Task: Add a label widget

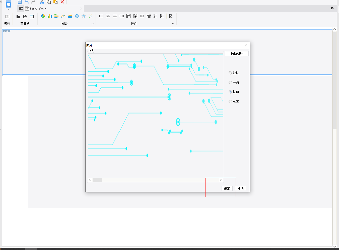Action: click(108, 16)
